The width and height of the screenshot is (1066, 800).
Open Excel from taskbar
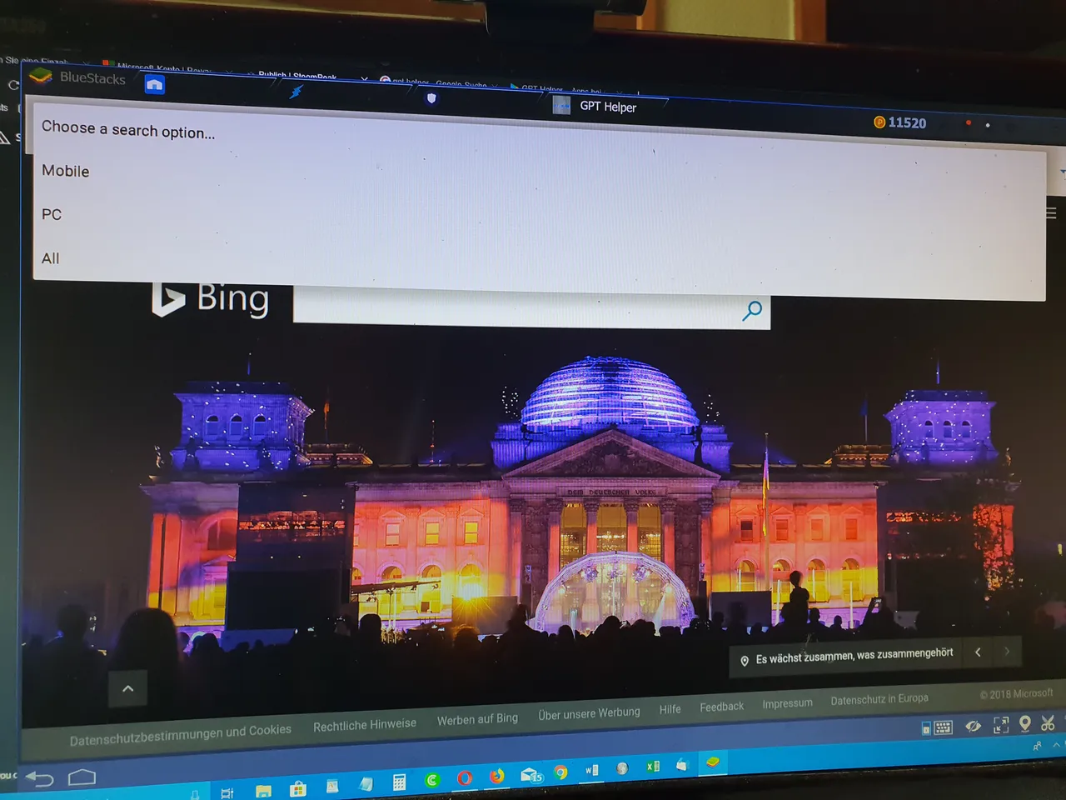[653, 767]
